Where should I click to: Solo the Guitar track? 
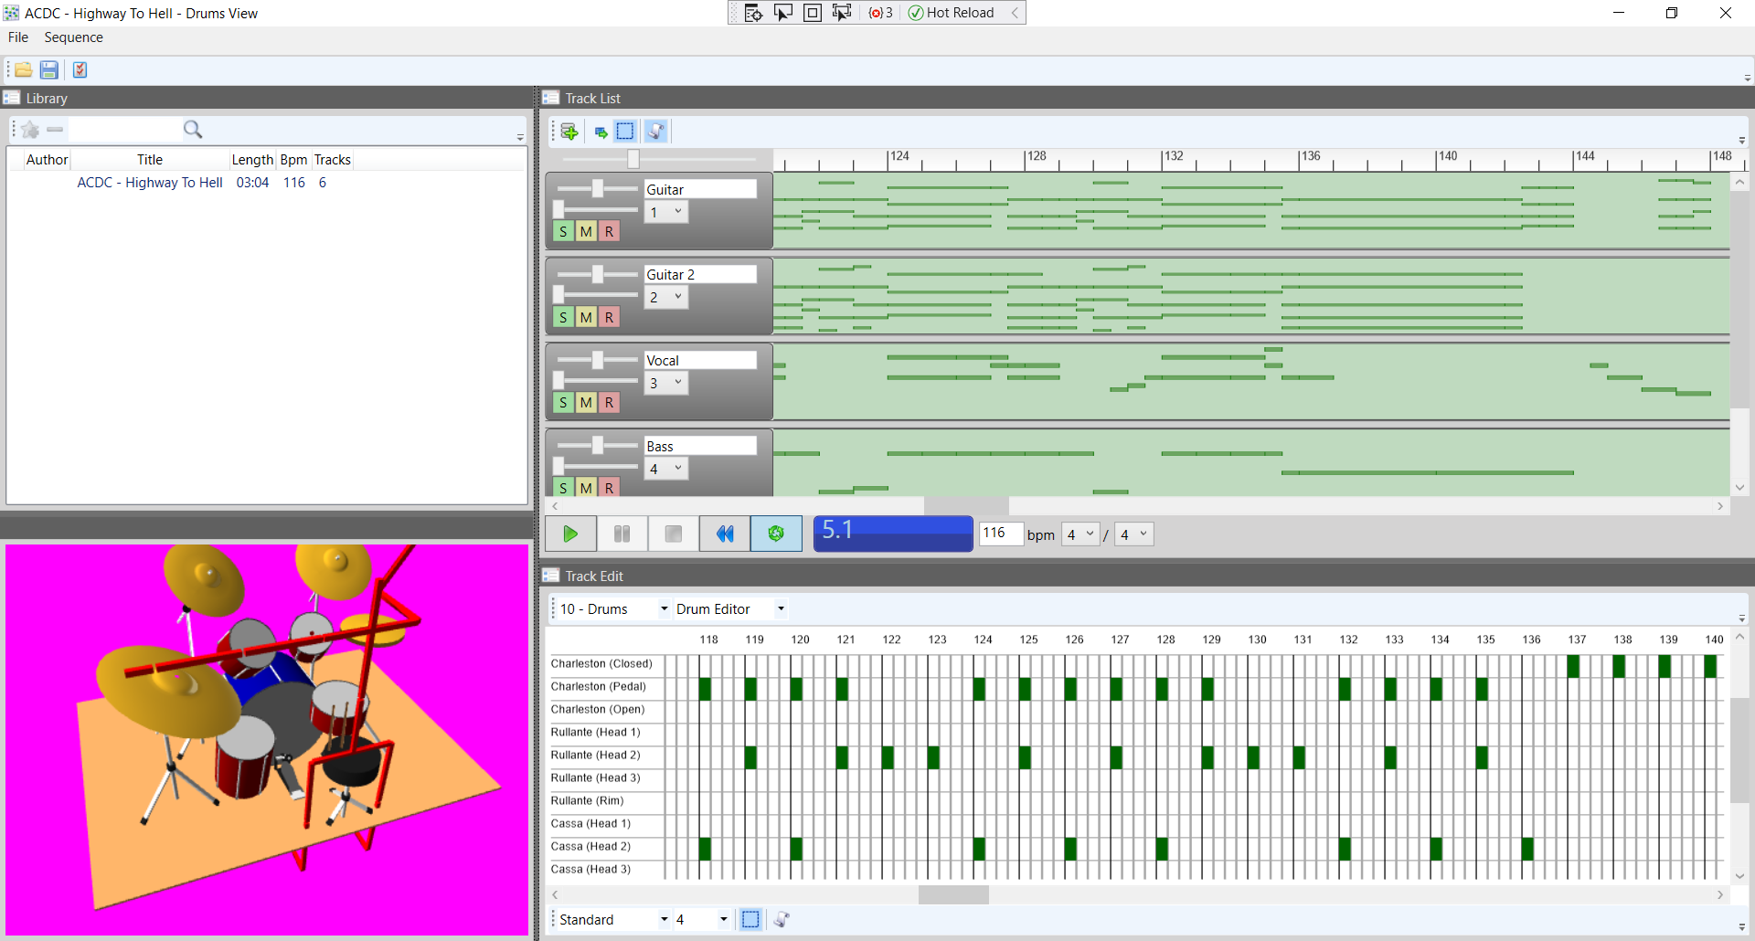[563, 232]
